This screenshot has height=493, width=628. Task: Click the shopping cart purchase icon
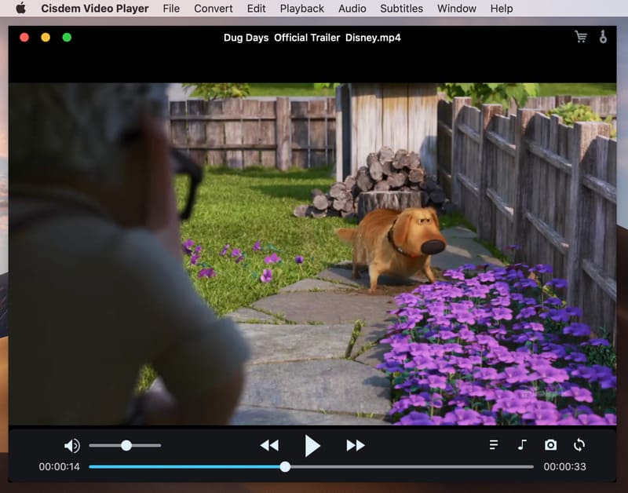581,37
